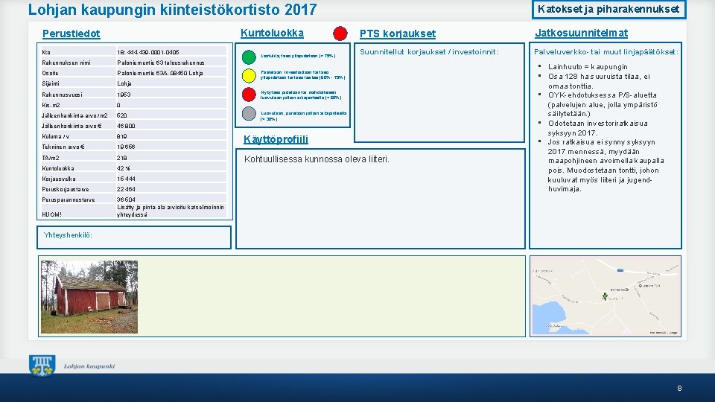Click the grey condition class circle
Image resolution: width=715 pixels, height=402 pixels.
pyautogui.click(x=249, y=113)
